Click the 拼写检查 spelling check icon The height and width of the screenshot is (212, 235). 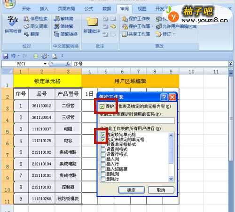(x=13, y=21)
